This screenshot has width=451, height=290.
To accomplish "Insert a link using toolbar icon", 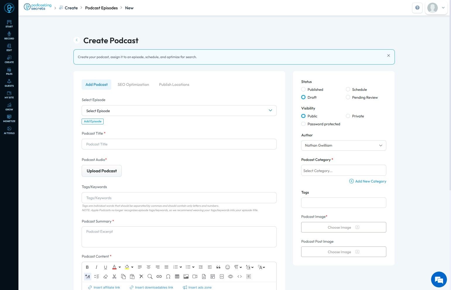I will coord(159,276).
